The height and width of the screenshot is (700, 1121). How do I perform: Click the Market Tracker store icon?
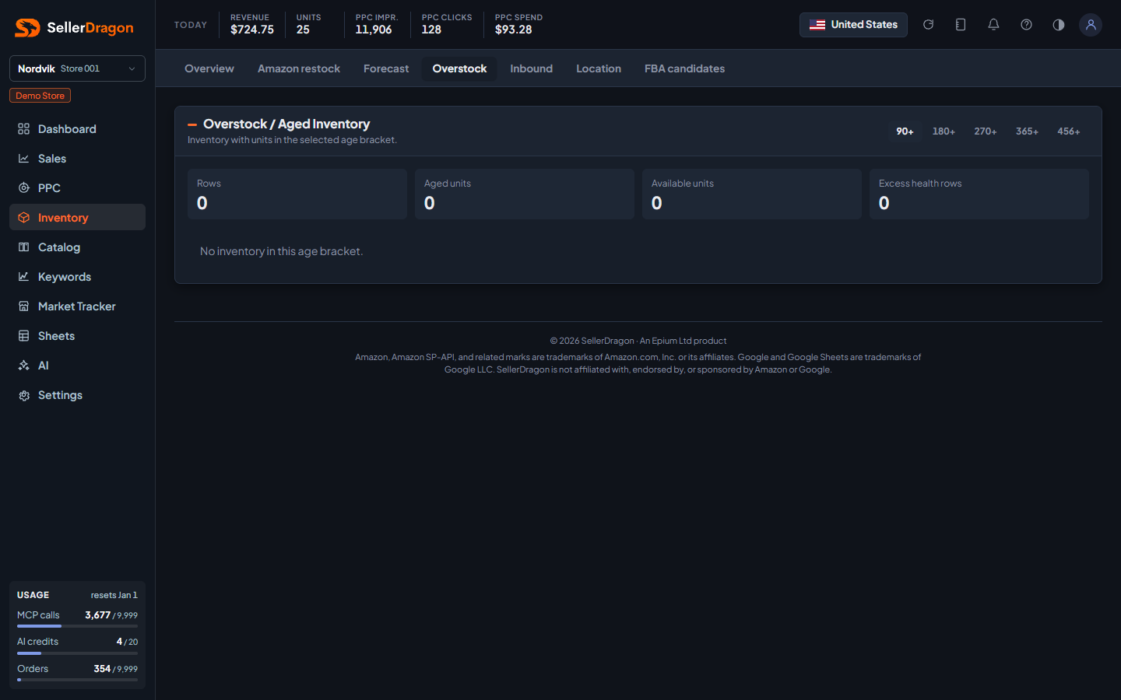[x=24, y=306]
